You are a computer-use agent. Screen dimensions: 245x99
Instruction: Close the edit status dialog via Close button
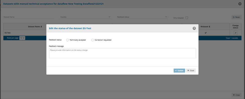[x=191, y=71]
